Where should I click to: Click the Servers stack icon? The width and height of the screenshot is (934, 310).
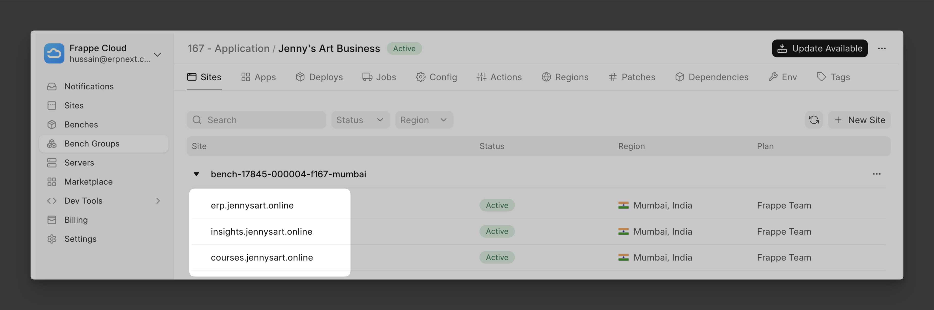pos(52,163)
